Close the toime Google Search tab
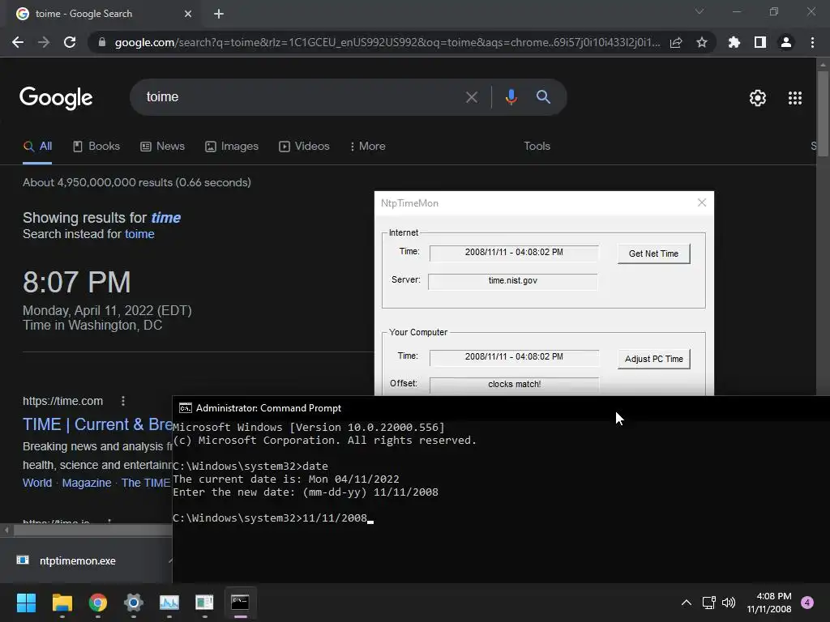Viewport: 830px width, 622px height. click(x=188, y=14)
